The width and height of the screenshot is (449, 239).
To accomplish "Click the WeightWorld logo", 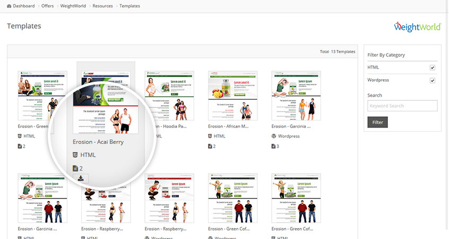I will tap(418, 27).
